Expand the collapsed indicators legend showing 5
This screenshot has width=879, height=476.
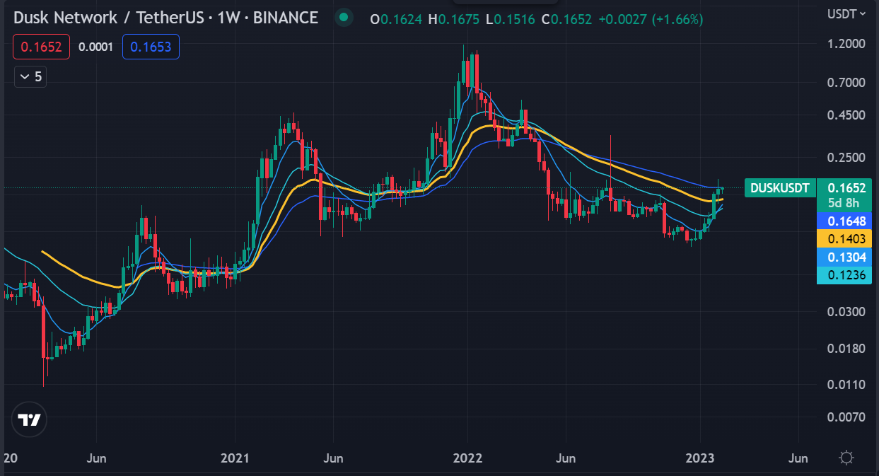pos(30,76)
